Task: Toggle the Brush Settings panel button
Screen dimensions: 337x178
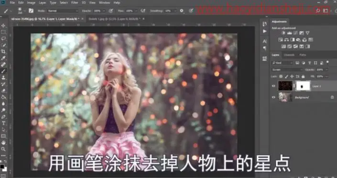Action: coord(31,10)
